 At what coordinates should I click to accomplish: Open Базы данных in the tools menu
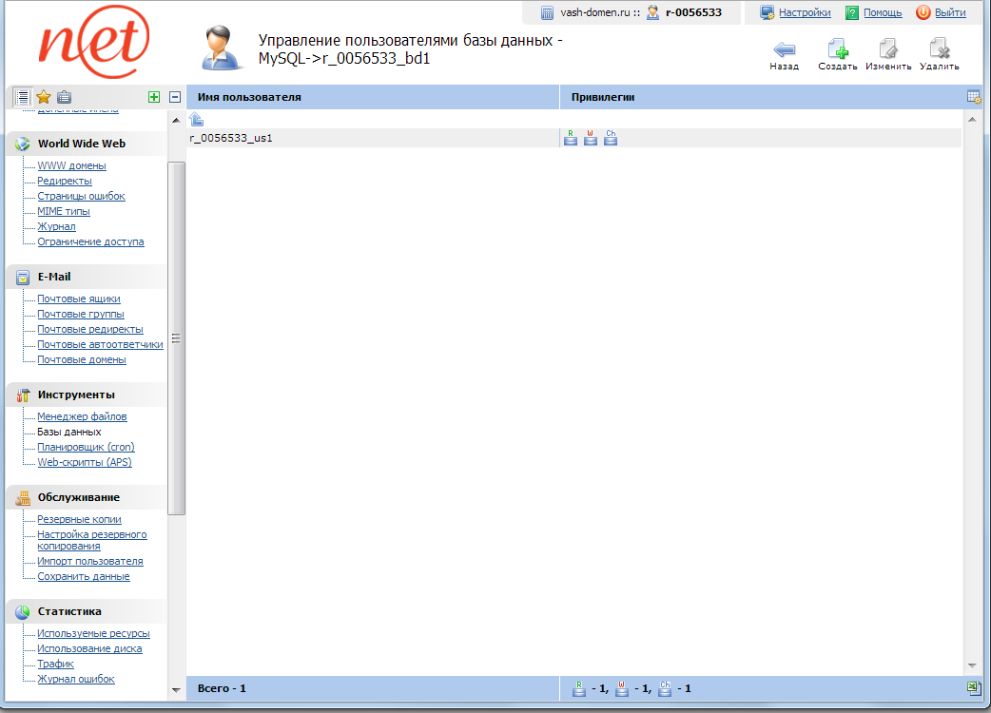(68, 432)
